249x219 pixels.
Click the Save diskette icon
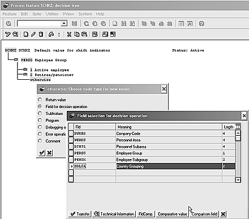tap(75, 24)
